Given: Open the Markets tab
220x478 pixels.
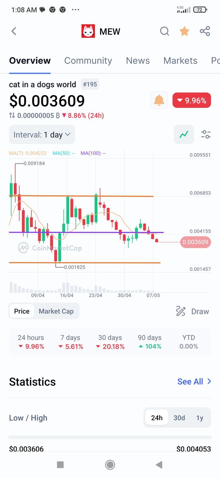Looking at the screenshot, I should tap(180, 61).
